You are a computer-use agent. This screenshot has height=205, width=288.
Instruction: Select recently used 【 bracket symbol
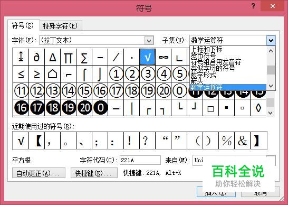(x=37, y=141)
